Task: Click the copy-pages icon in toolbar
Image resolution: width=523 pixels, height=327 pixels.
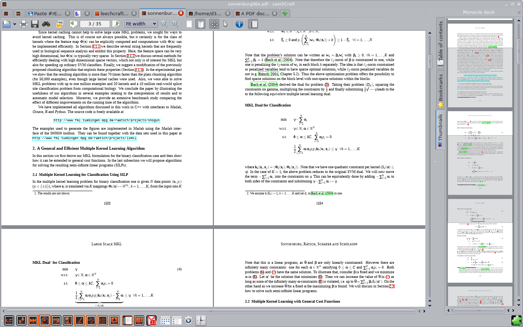Action: click(60, 24)
